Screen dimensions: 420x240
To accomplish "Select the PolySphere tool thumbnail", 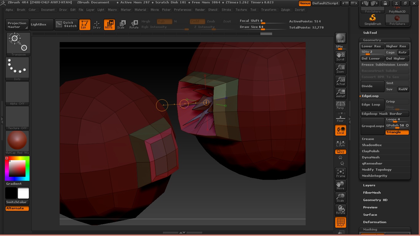I will click(397, 19).
